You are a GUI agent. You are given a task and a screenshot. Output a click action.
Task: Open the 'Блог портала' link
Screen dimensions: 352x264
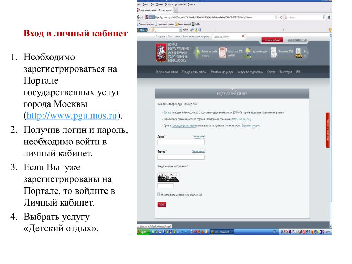(x=174, y=36)
